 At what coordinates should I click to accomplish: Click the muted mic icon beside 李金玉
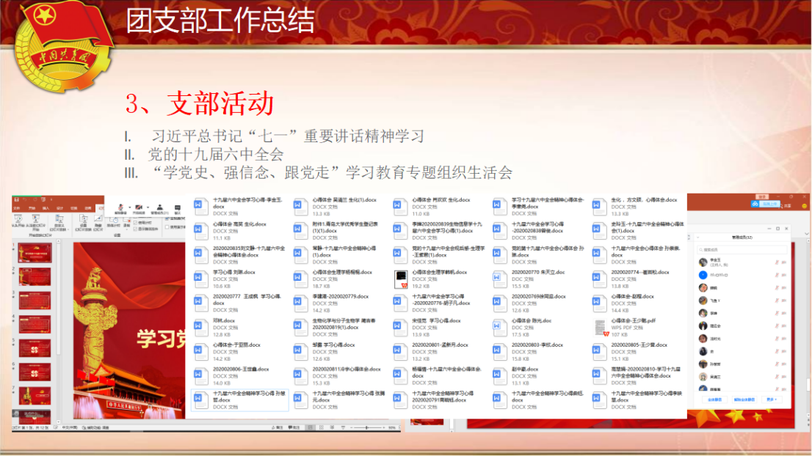(776, 262)
